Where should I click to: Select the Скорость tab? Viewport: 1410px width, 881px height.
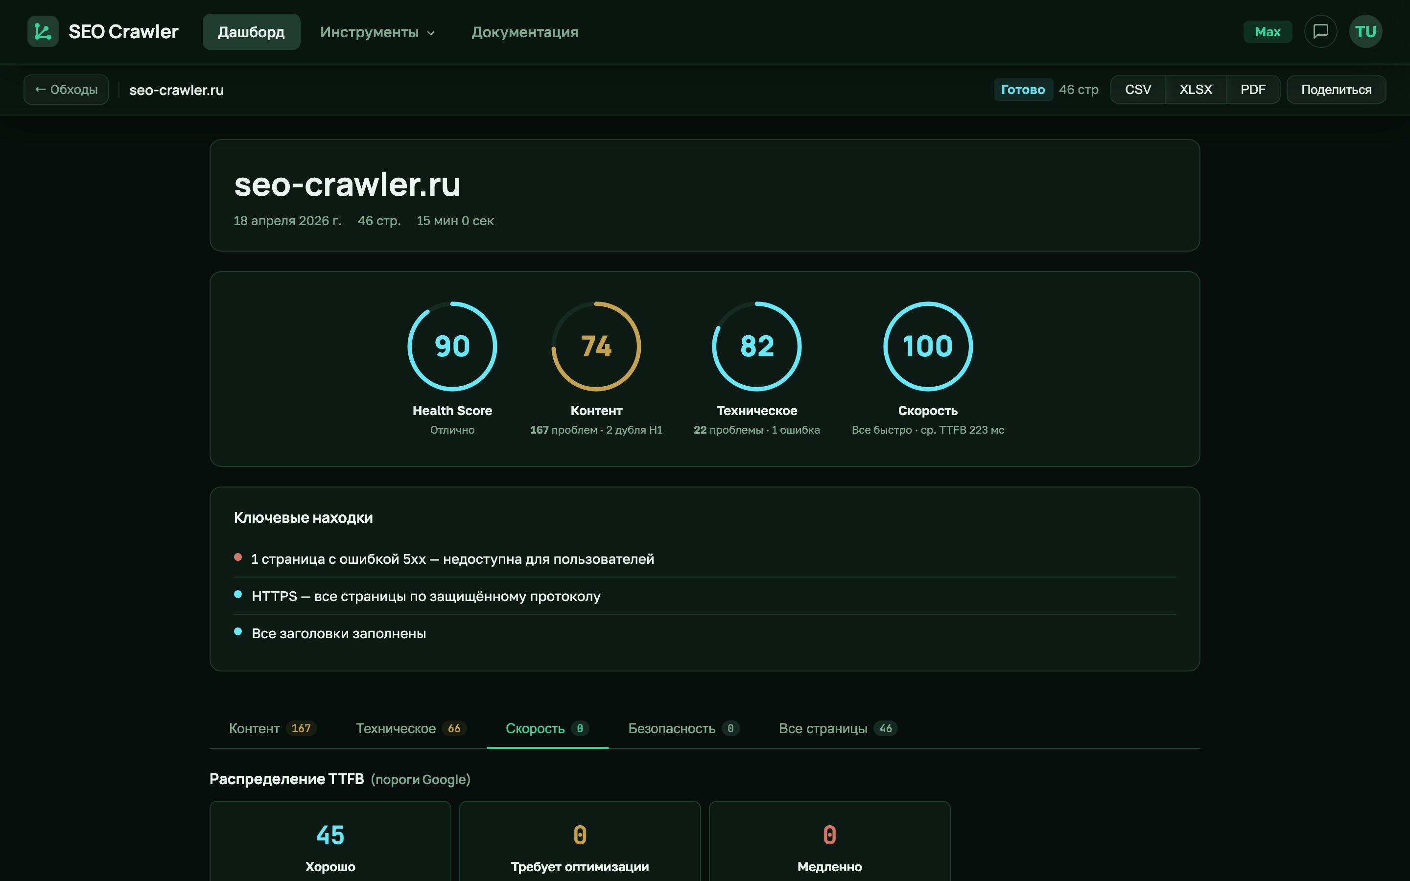[x=547, y=728]
